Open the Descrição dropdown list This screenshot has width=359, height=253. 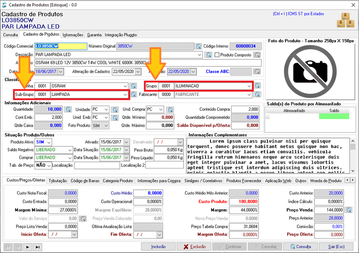(199, 55)
